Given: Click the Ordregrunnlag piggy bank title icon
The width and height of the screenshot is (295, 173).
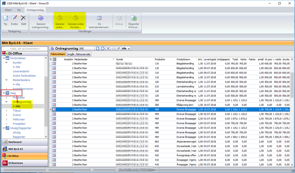Looking at the screenshot, I should [x=52, y=48].
